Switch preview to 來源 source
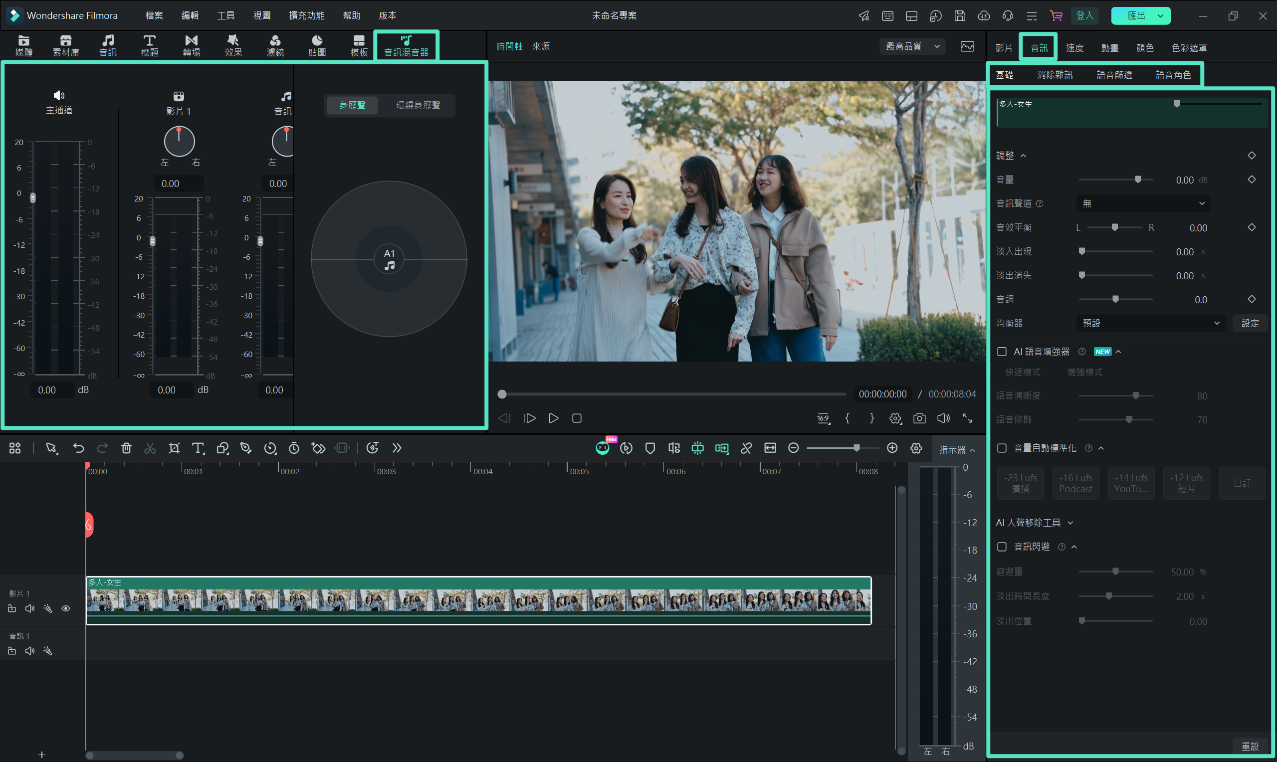1277x762 pixels. coord(541,47)
